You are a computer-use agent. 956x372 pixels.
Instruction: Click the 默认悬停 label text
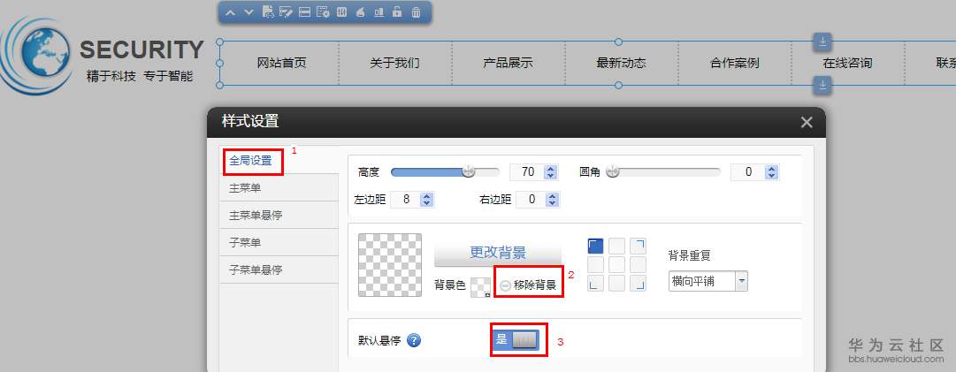click(x=380, y=341)
